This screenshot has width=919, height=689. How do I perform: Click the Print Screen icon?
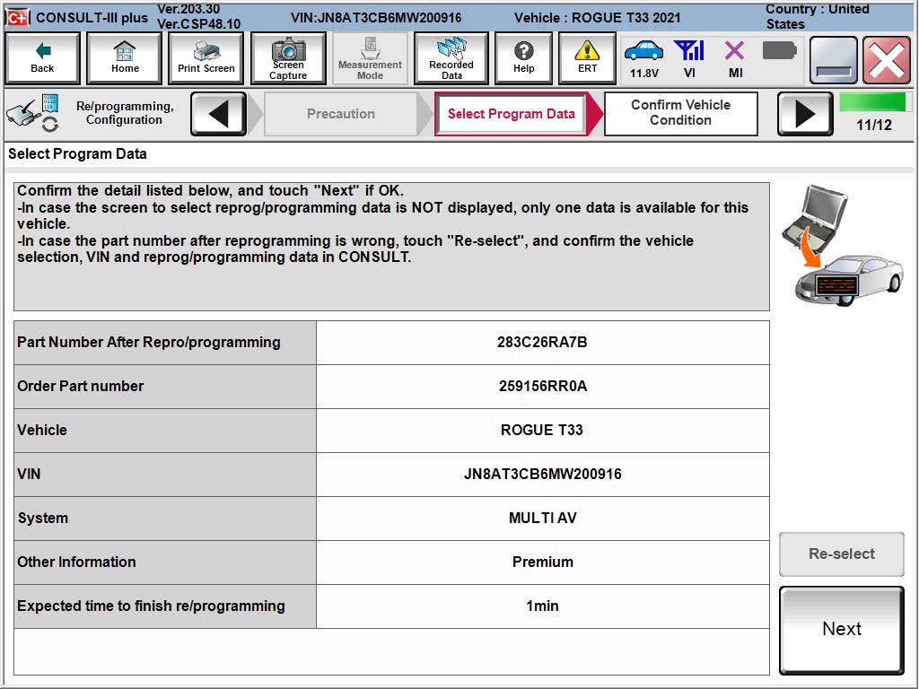point(206,58)
